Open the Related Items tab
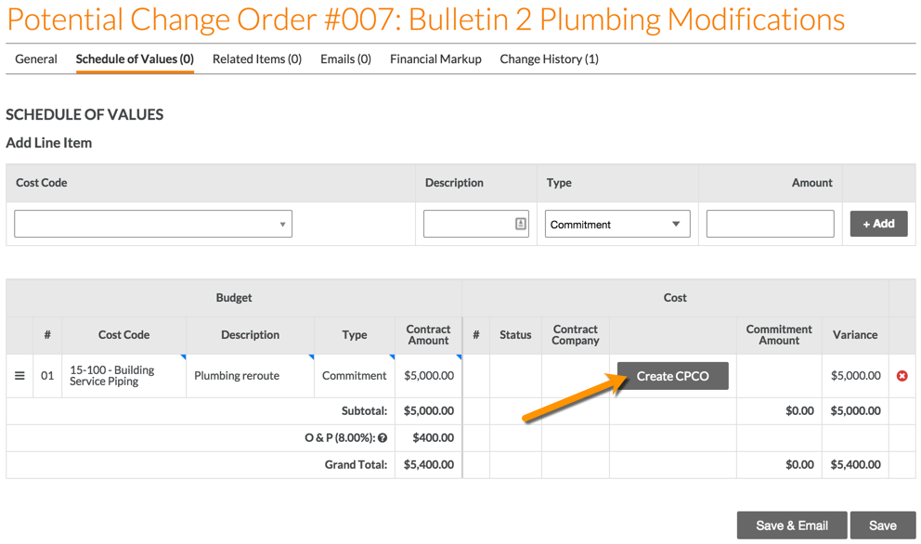The height and width of the screenshot is (544, 921). pyautogui.click(x=256, y=58)
